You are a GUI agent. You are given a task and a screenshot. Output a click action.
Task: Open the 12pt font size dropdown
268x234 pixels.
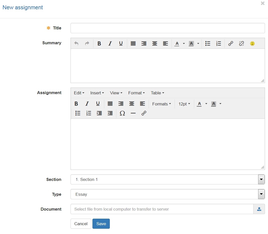pos(184,104)
